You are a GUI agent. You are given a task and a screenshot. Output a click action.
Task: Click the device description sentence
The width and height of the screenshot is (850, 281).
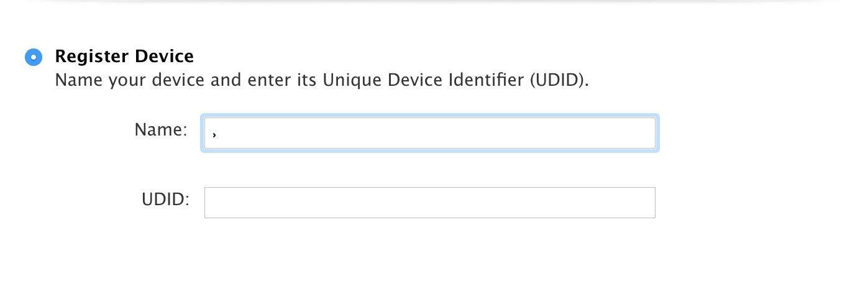coord(321,81)
